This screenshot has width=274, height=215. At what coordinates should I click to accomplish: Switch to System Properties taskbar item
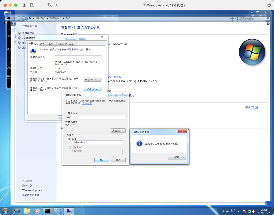click(x=68, y=211)
